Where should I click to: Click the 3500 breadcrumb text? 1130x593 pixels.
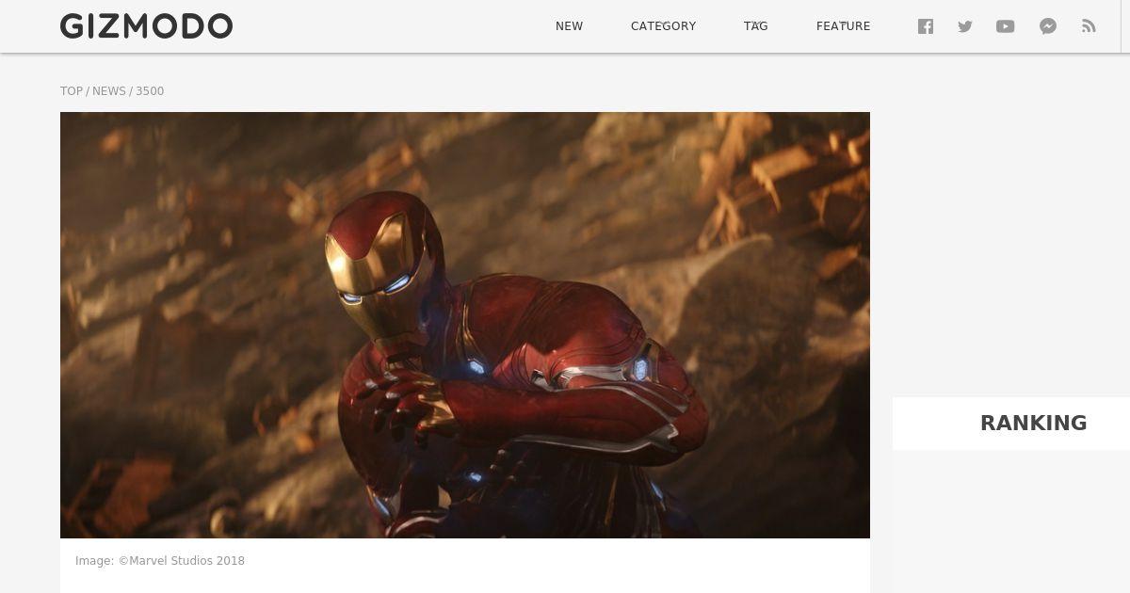point(150,91)
